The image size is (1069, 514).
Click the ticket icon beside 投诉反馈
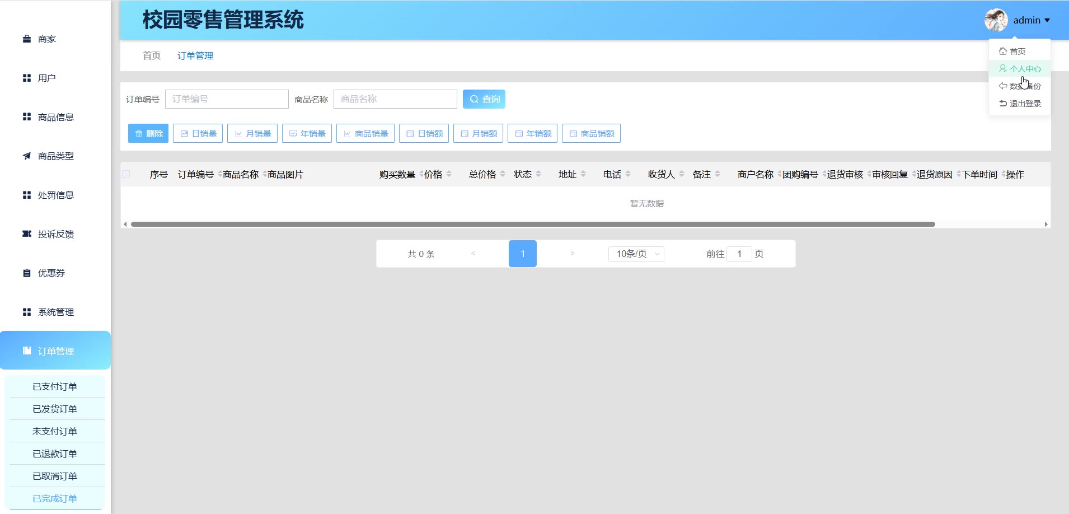tap(26, 234)
